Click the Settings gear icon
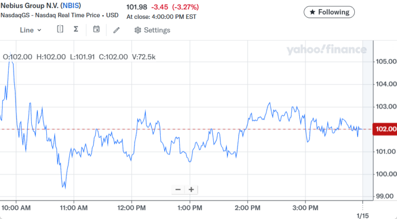The height and width of the screenshot is (219, 397). [x=138, y=30]
